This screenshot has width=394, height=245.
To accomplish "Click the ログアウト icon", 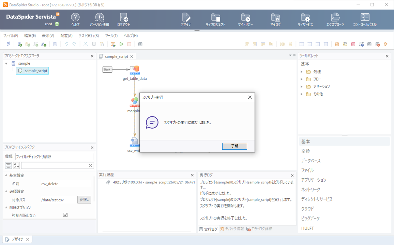I will [x=124, y=19].
